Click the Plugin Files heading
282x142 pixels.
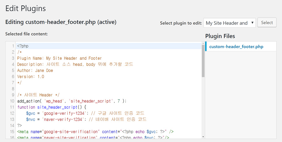pyautogui.click(x=220, y=36)
